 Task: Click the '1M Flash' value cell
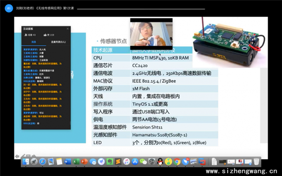[174, 89]
